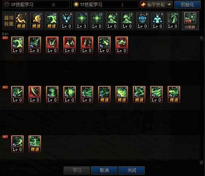
Task: Click the 初始化 reset button
Action: 187,5
